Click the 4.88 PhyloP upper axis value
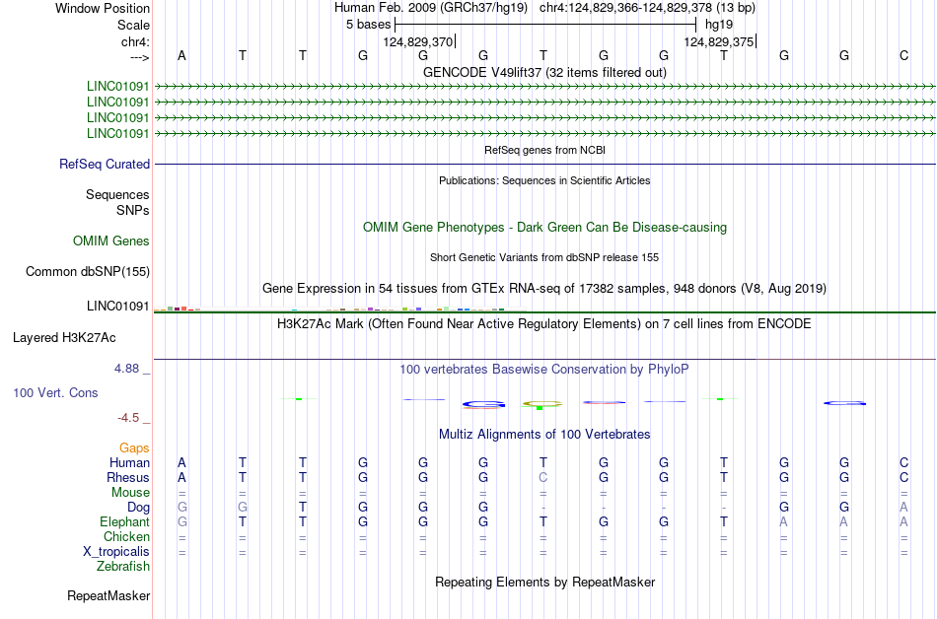Image resolution: width=937 pixels, height=619 pixels. 126,369
